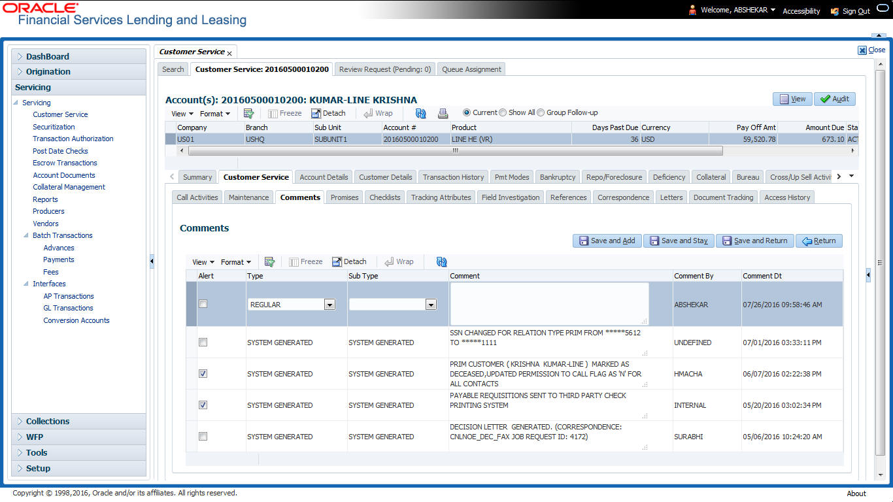Refresh the Comments table
This screenshot has width=893, height=502.
click(441, 261)
